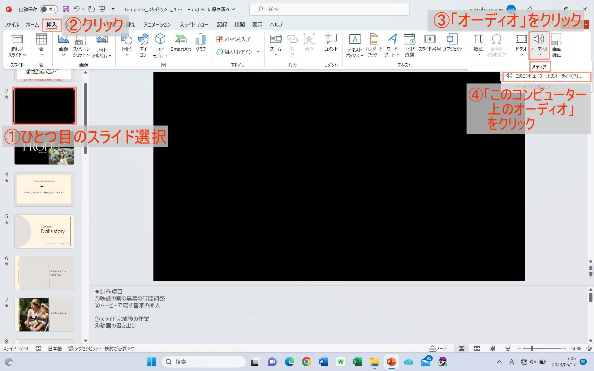Image resolution: width=594 pixels, height=371 pixels.
Task: Click the New Slide icon
Action: tap(17, 40)
